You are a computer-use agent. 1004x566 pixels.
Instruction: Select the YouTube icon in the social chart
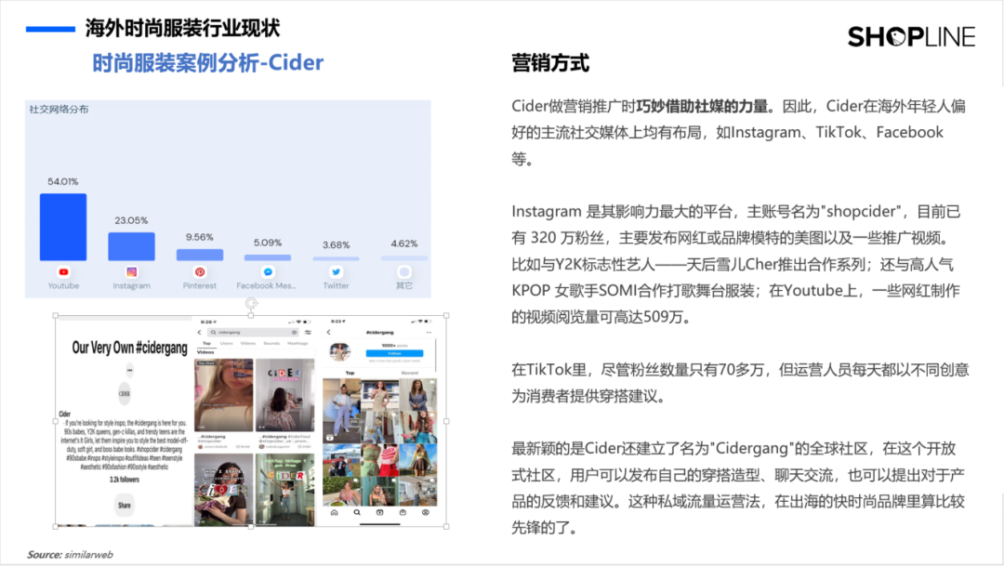tap(63, 272)
